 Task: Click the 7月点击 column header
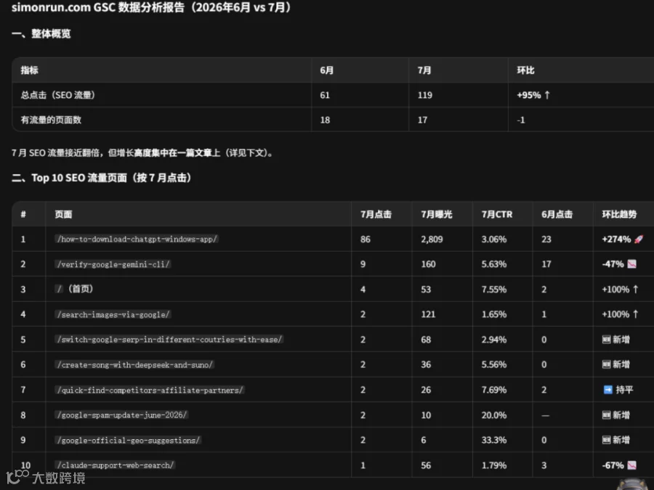(376, 214)
